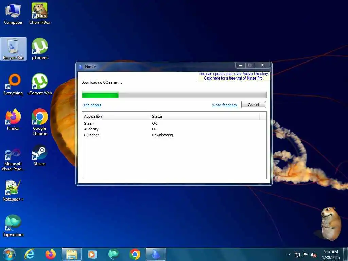
Task: Show hidden system tray icons
Action: coord(289,255)
